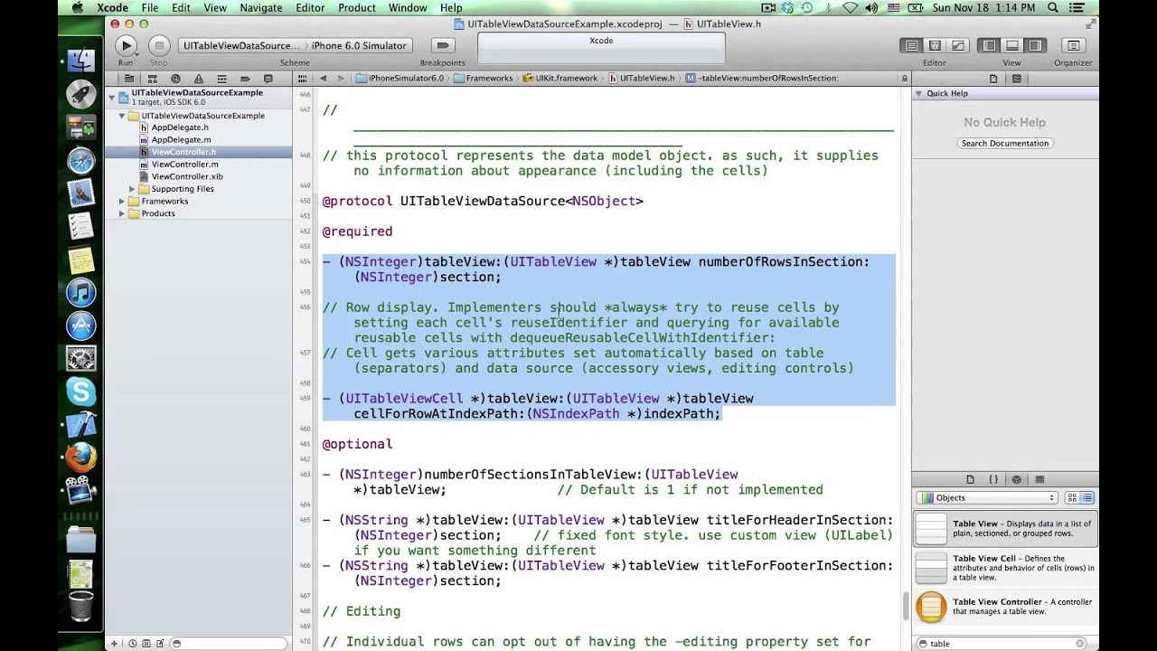Screen dimensions: 1157x651
Task: Show the Quick Help inspector tab
Action: (1017, 79)
